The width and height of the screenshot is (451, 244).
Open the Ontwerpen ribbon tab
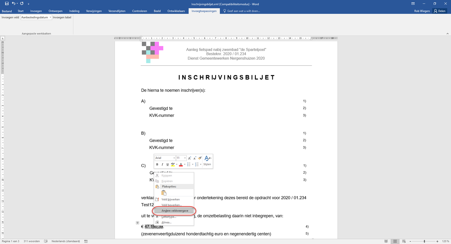coord(55,11)
